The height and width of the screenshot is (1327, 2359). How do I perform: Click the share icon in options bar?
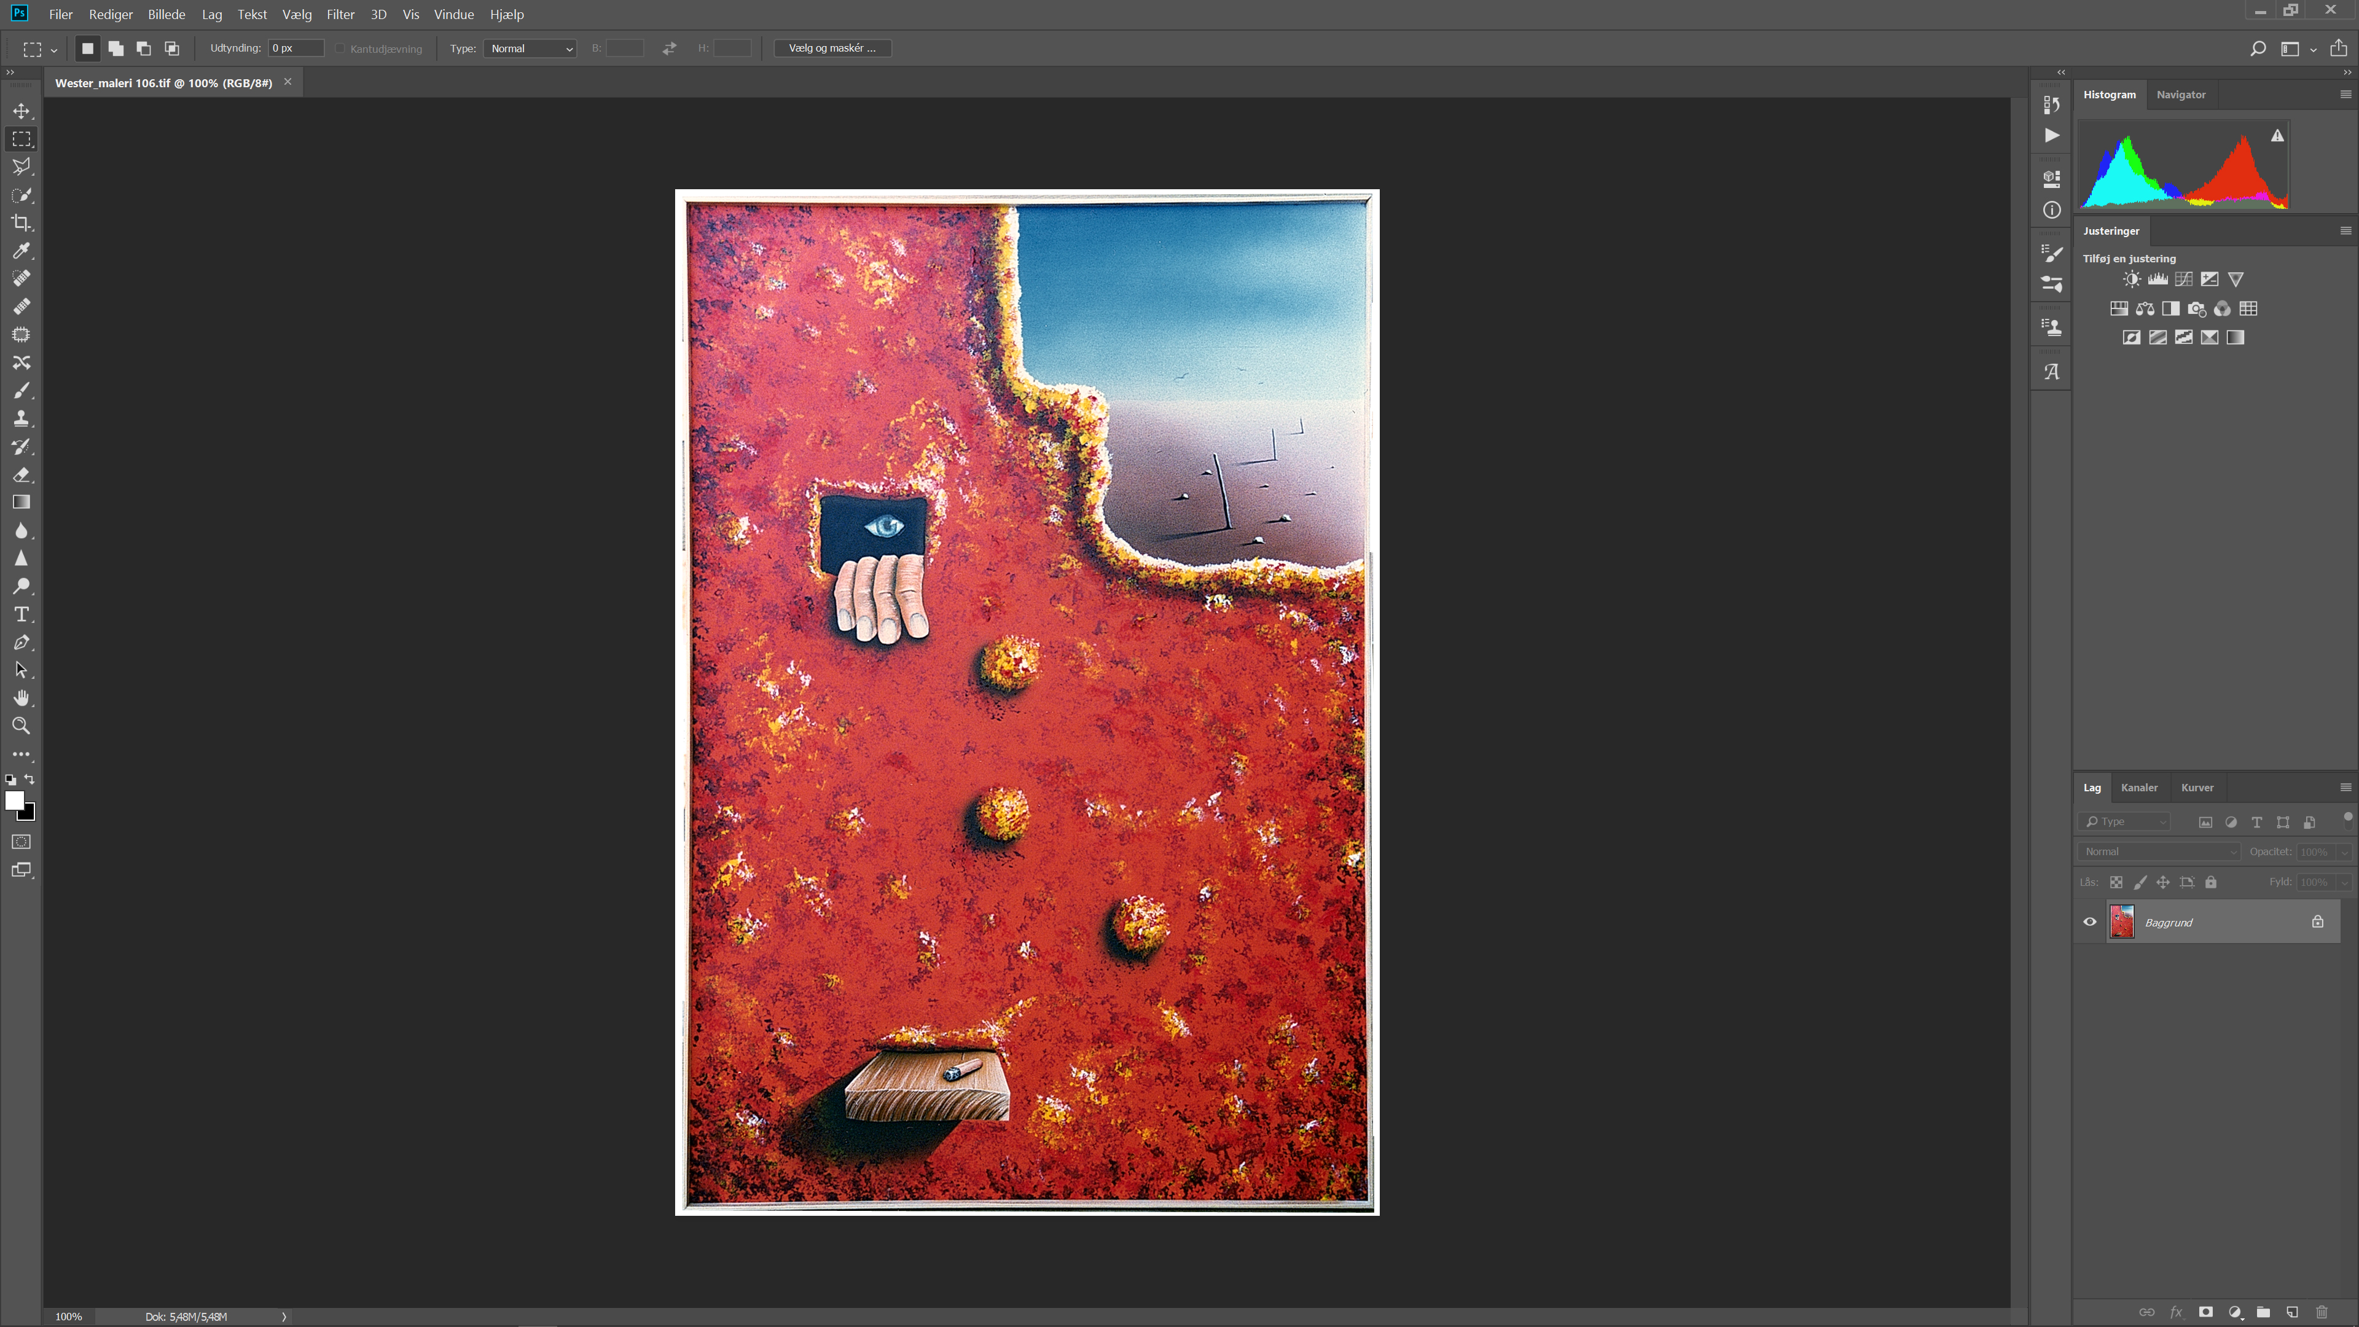2338,49
